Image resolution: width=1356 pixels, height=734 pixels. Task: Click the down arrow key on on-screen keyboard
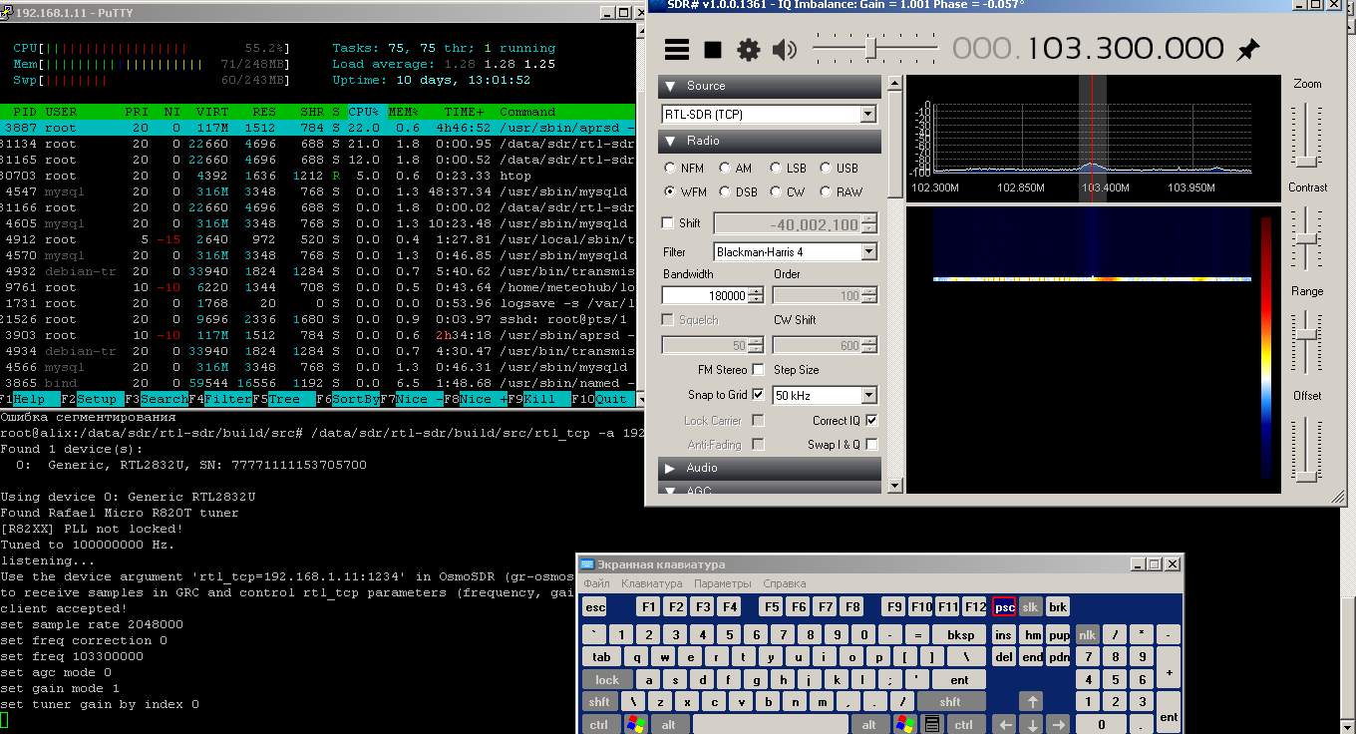click(1032, 724)
